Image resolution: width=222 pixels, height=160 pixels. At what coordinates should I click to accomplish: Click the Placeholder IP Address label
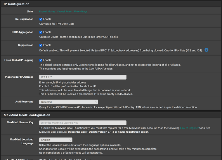point(19,77)
